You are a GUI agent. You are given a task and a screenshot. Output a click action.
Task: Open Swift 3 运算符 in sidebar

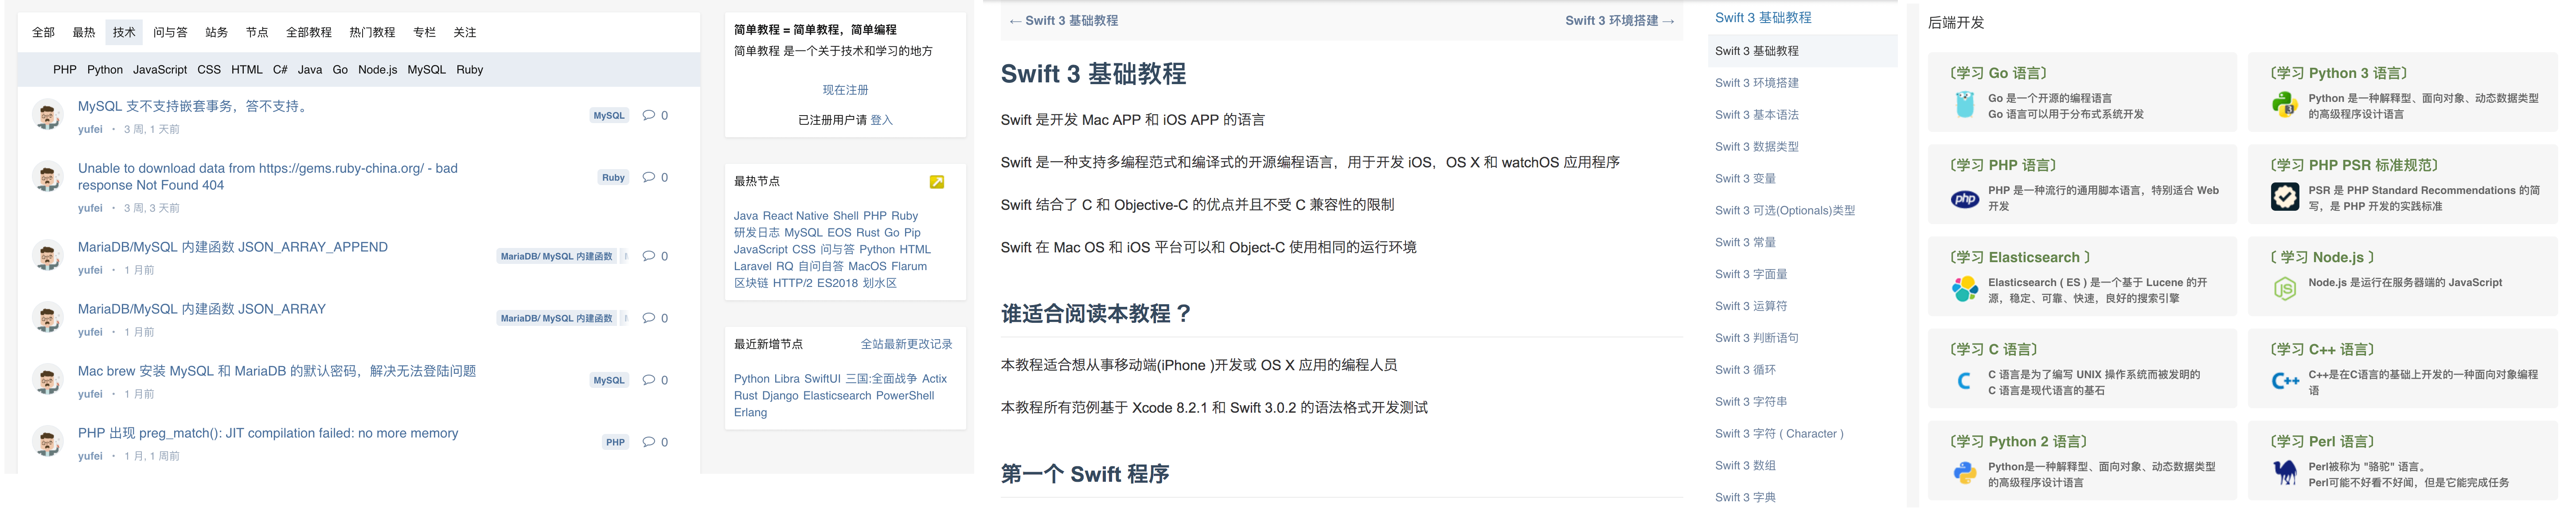(x=1751, y=306)
